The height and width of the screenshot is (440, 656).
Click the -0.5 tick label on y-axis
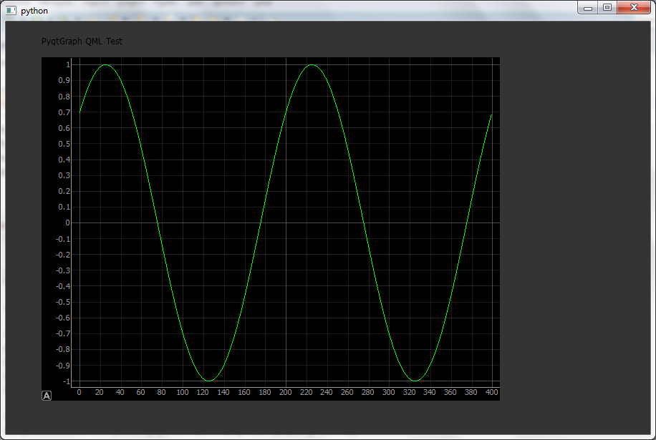click(63, 302)
